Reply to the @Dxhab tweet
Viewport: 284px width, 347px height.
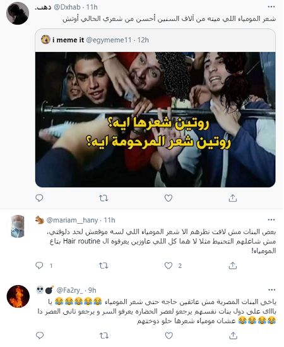[39, 198]
